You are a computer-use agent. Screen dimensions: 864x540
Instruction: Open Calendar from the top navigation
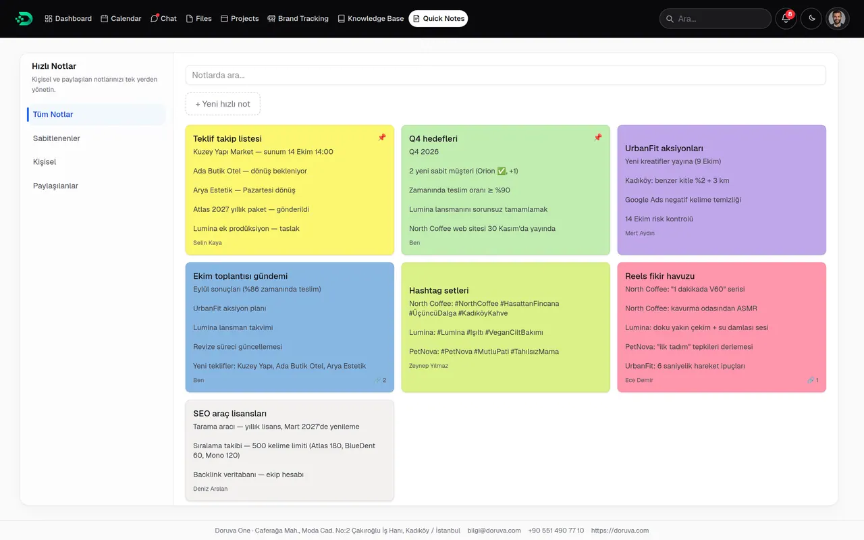pyautogui.click(x=121, y=19)
